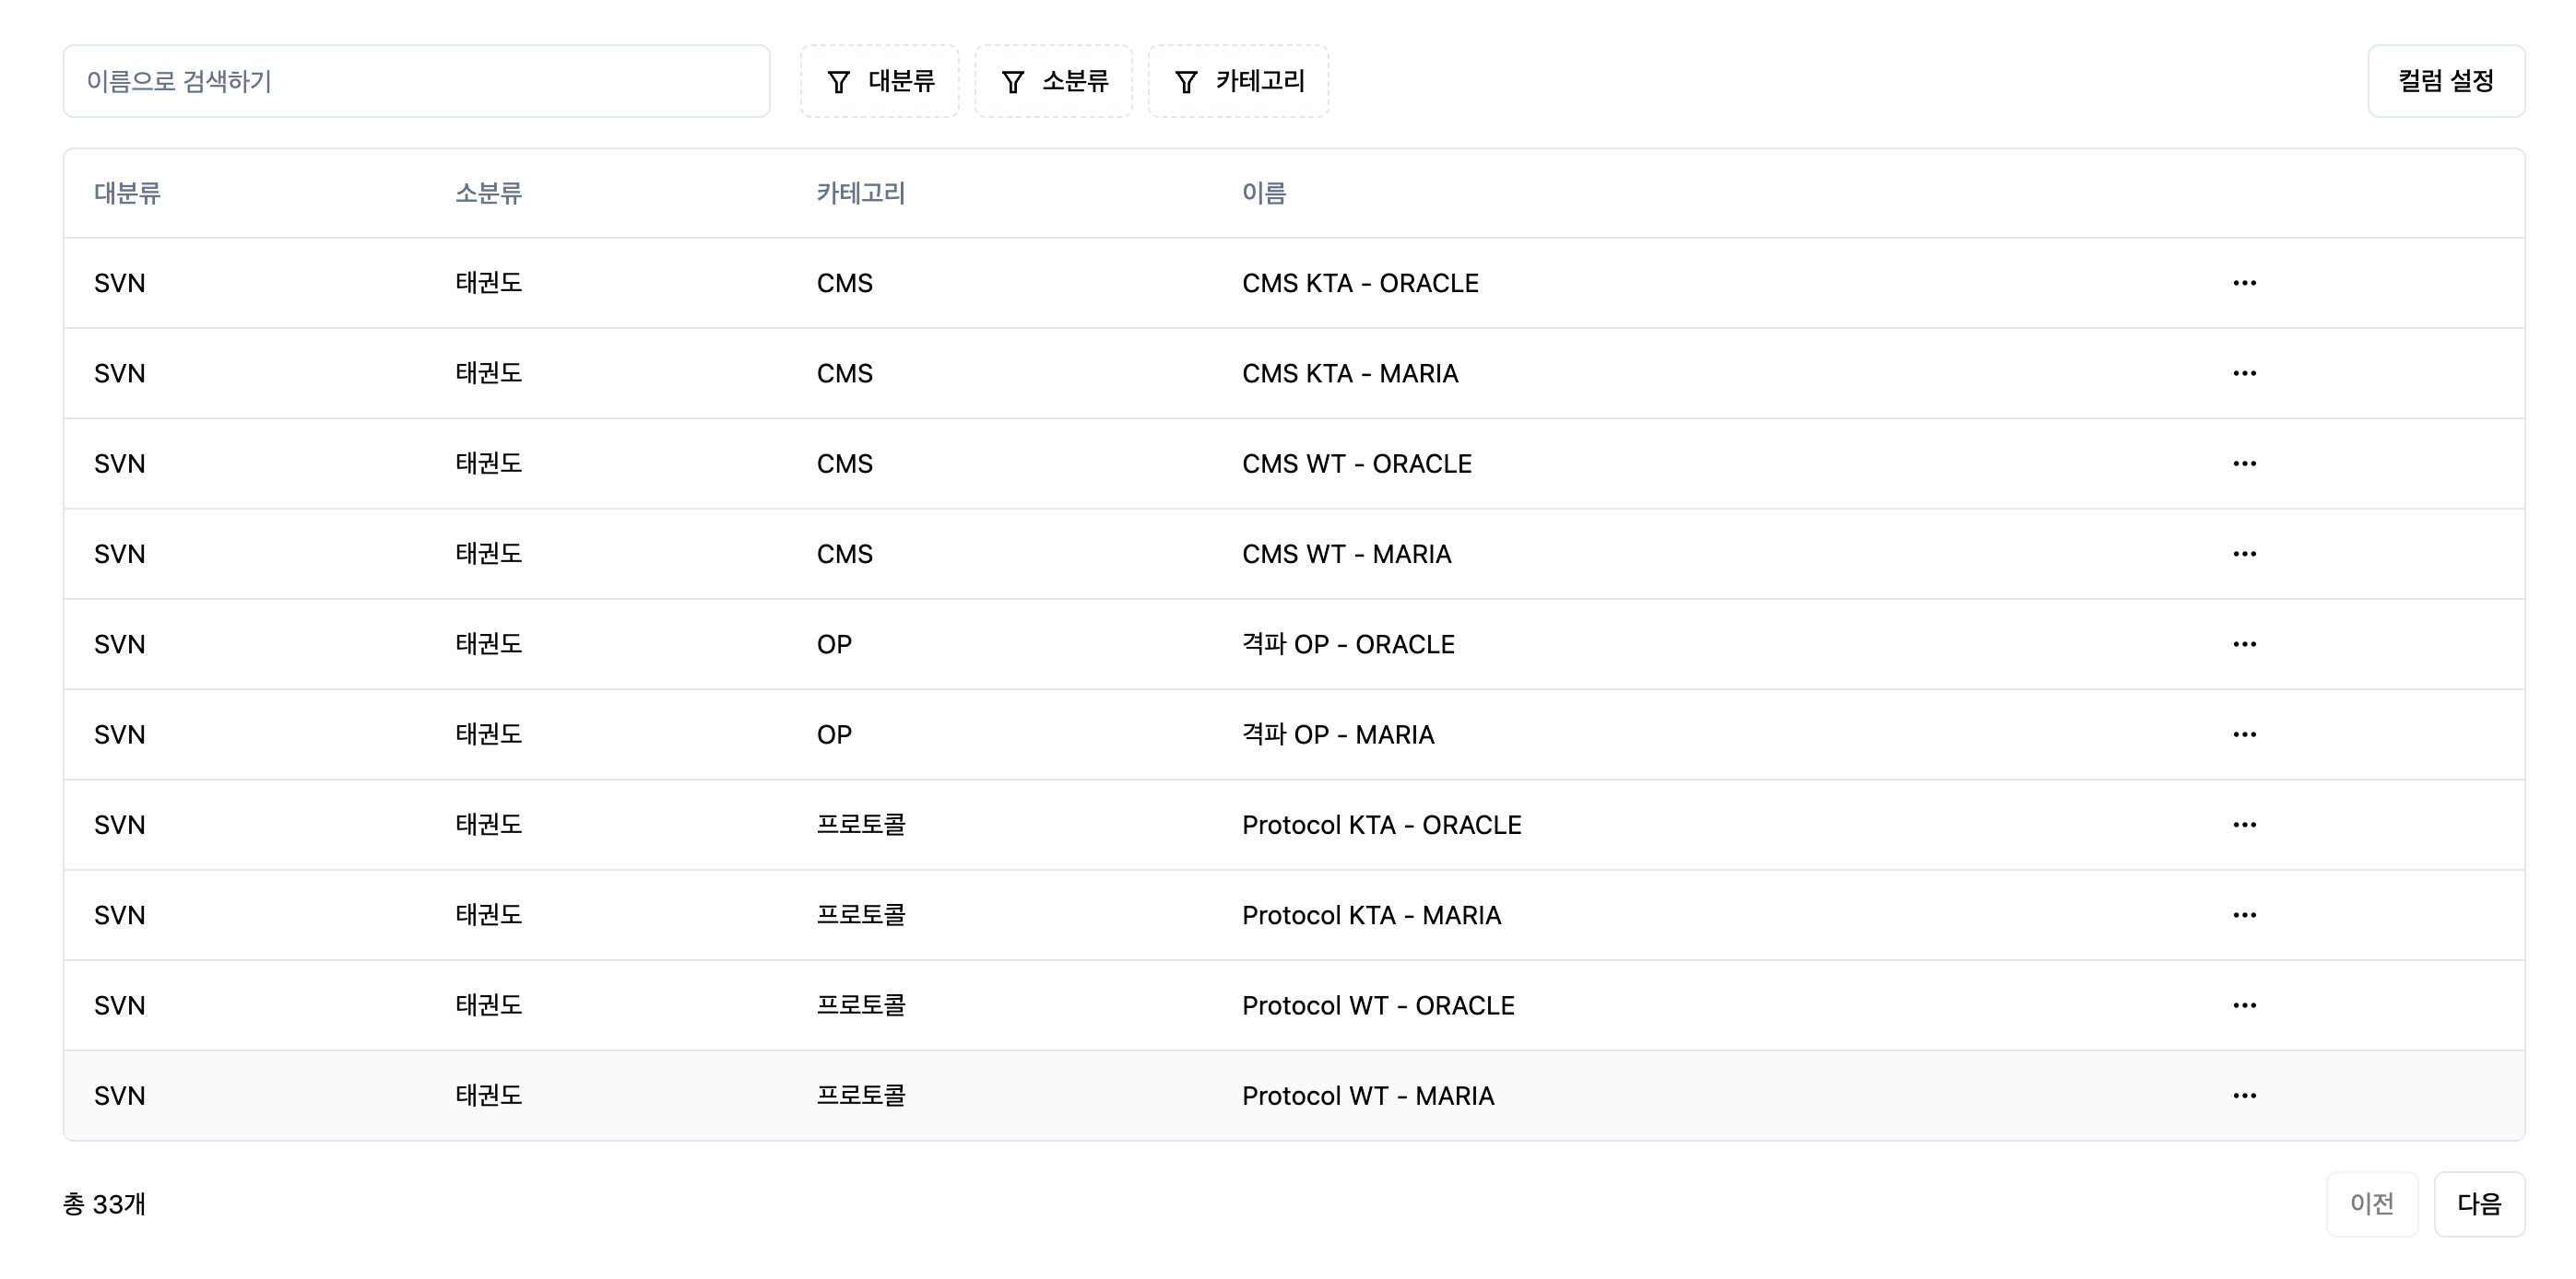Viewport: 2576px width, 1279px height.
Task: Open row actions menu for Protocol KTA - MARIA
Action: [x=2244, y=914]
